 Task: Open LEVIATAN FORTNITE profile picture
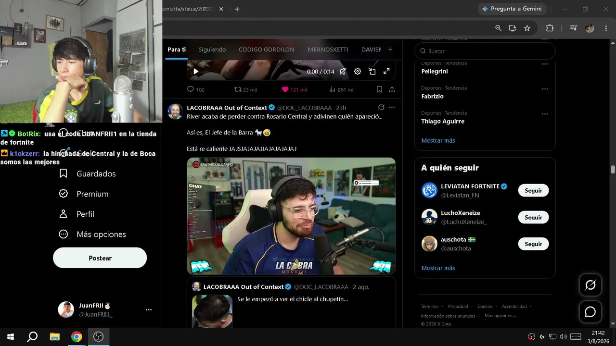tap(429, 190)
